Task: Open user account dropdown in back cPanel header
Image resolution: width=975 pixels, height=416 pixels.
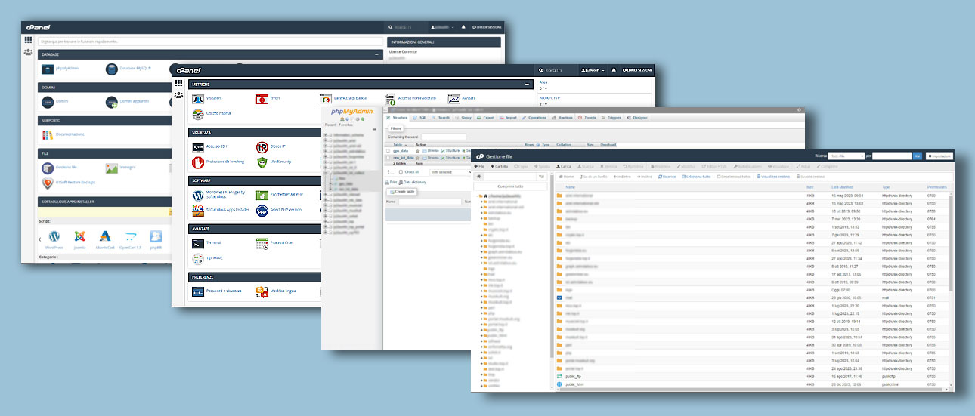Action: [441, 27]
